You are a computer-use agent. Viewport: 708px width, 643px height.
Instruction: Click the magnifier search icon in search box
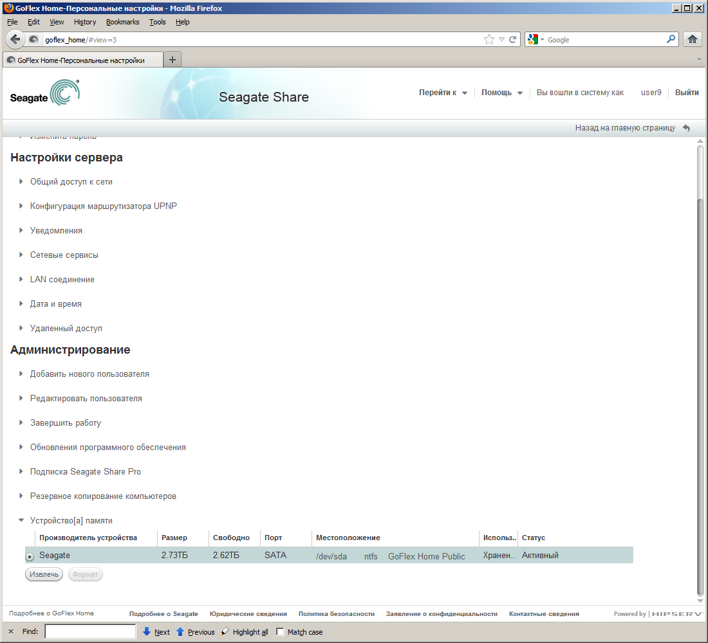coord(671,39)
